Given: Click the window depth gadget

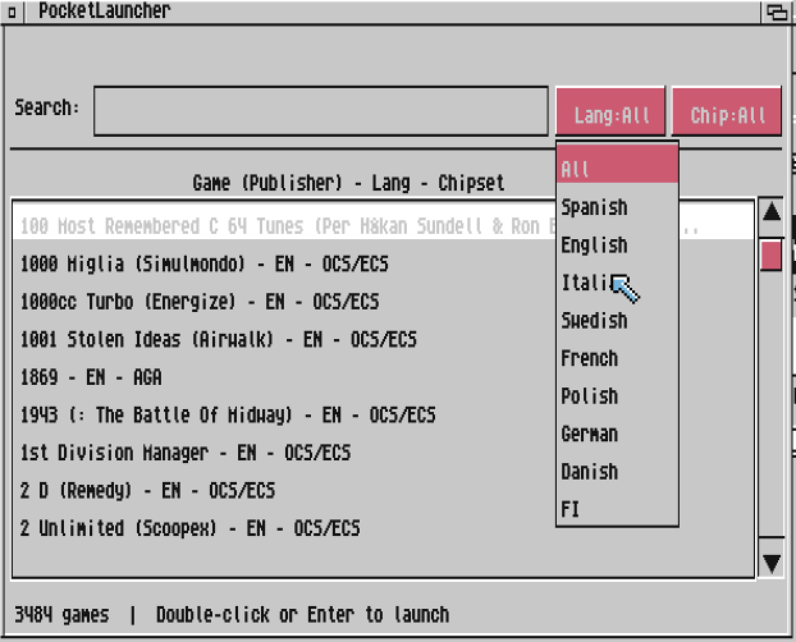Looking at the screenshot, I should [x=777, y=12].
